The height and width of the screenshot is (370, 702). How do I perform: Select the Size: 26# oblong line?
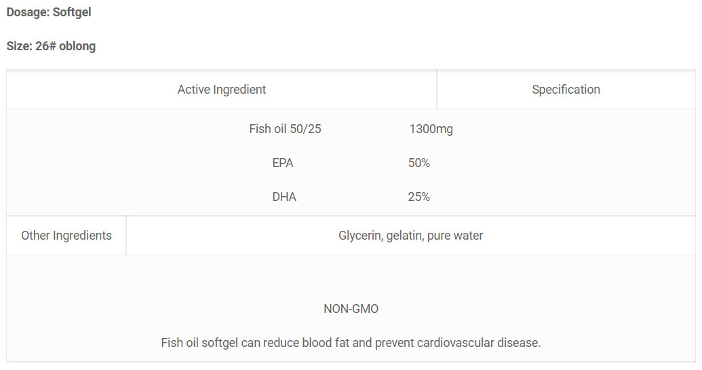[51, 46]
